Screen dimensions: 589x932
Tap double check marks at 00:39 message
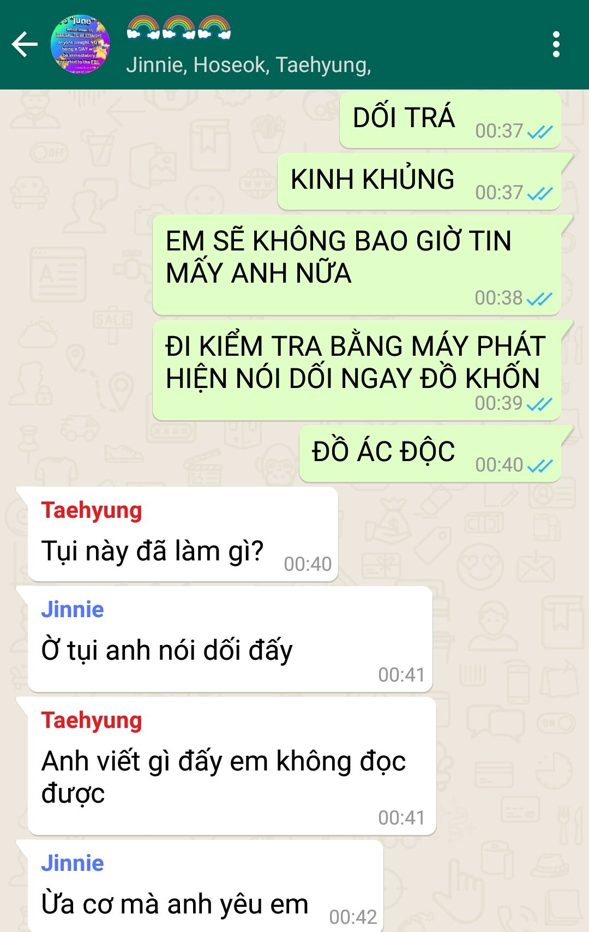click(540, 404)
